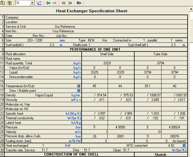Click shell outlet temperature 44

(x=120, y=86)
